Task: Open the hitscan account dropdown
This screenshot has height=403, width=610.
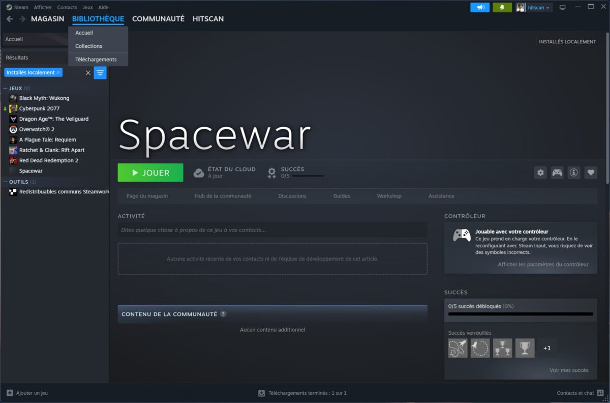Action: 539,8
